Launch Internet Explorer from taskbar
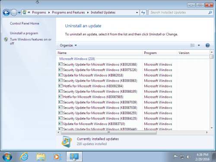Image resolution: width=216 pixels, height=162 pixels. tap(24, 157)
